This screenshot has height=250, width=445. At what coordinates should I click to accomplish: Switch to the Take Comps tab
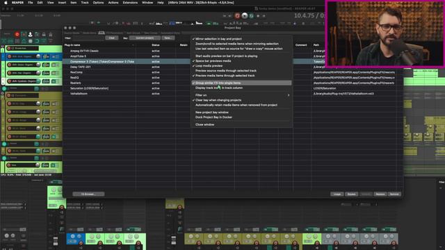point(151,33)
